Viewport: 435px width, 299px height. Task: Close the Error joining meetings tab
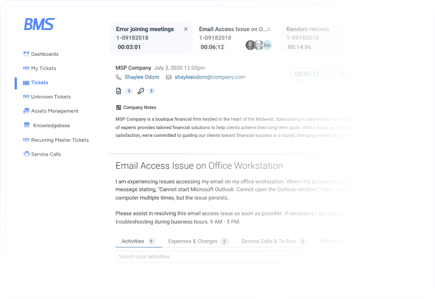[185, 29]
